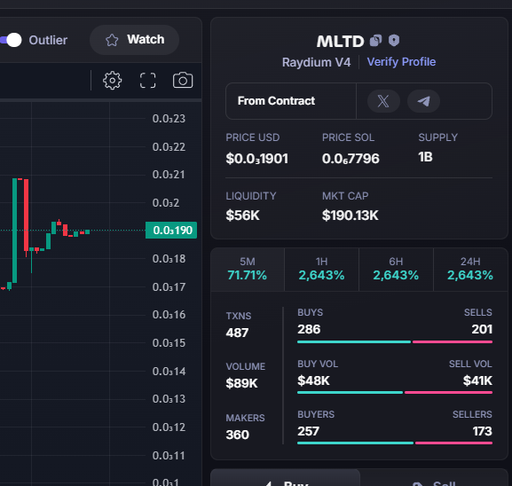Click the liquidity value $56K
The height and width of the screenshot is (486, 512).
tap(242, 216)
